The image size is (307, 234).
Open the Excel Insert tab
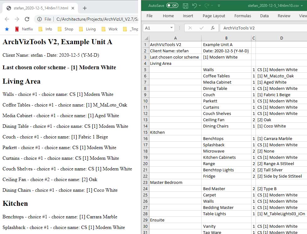point(188,16)
